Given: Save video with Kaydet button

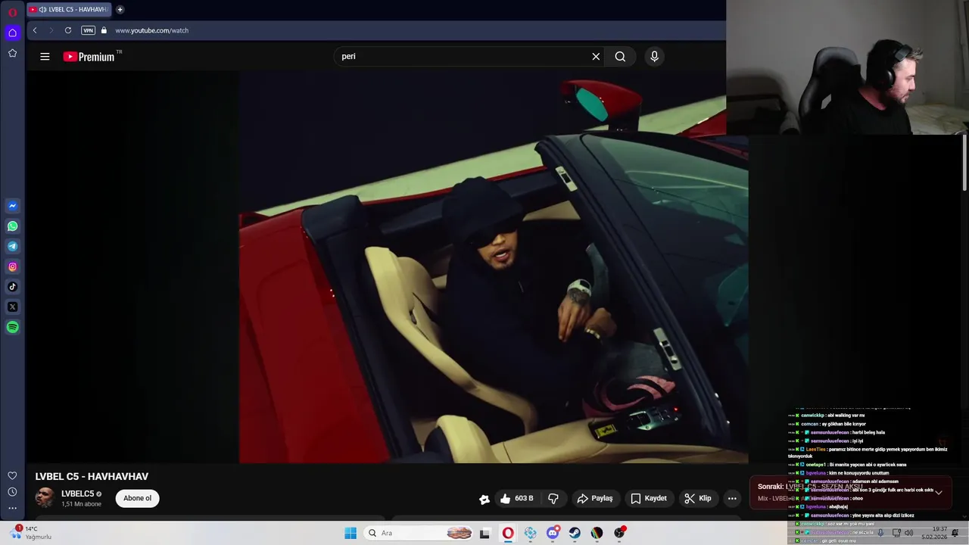Looking at the screenshot, I should pyautogui.click(x=650, y=498).
